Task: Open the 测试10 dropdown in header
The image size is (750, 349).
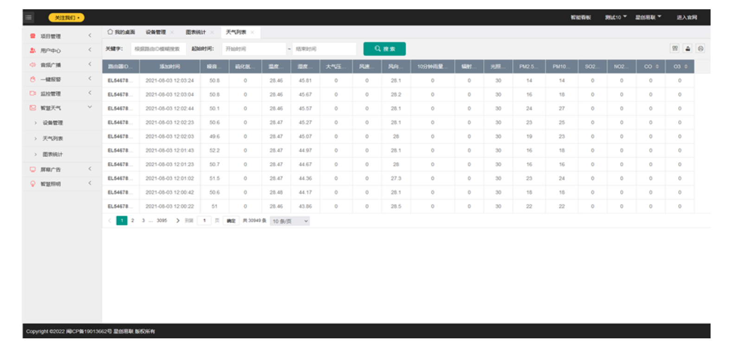Action: pos(615,18)
